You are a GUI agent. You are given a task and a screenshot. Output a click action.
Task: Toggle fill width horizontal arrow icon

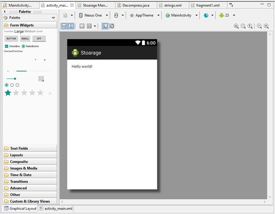coord(64,26)
